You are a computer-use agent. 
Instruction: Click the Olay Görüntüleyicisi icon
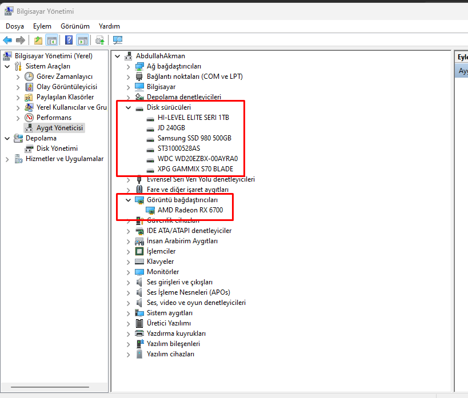(x=29, y=87)
